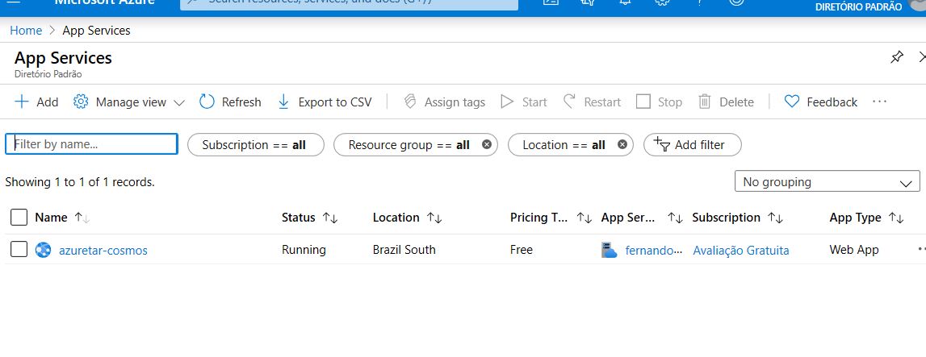Click the Diretório Padrão subtitle
Screen dimensions: 926x357
click(x=48, y=74)
